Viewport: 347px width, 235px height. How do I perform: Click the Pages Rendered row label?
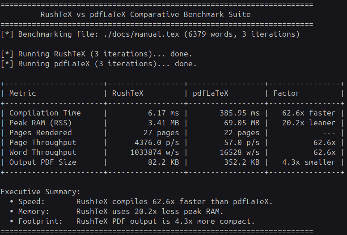41,133
